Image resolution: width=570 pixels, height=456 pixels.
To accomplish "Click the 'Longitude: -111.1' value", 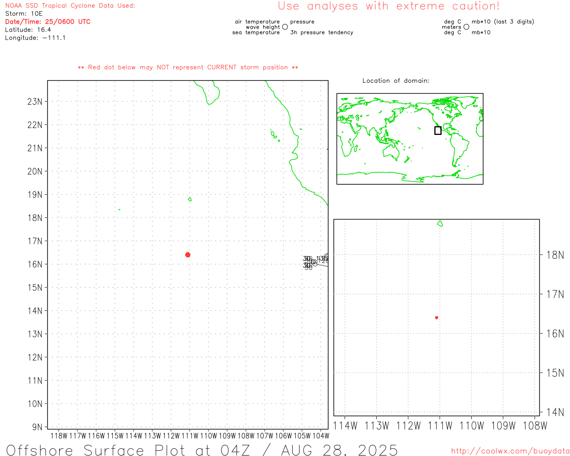I will coord(35,38).
